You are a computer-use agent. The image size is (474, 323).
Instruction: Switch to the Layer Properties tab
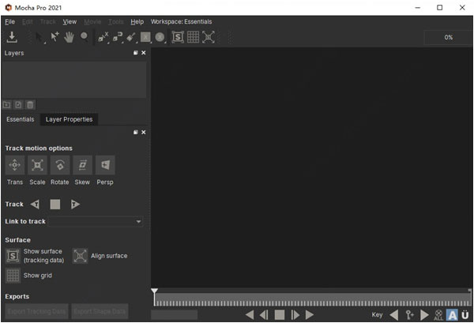tap(69, 119)
